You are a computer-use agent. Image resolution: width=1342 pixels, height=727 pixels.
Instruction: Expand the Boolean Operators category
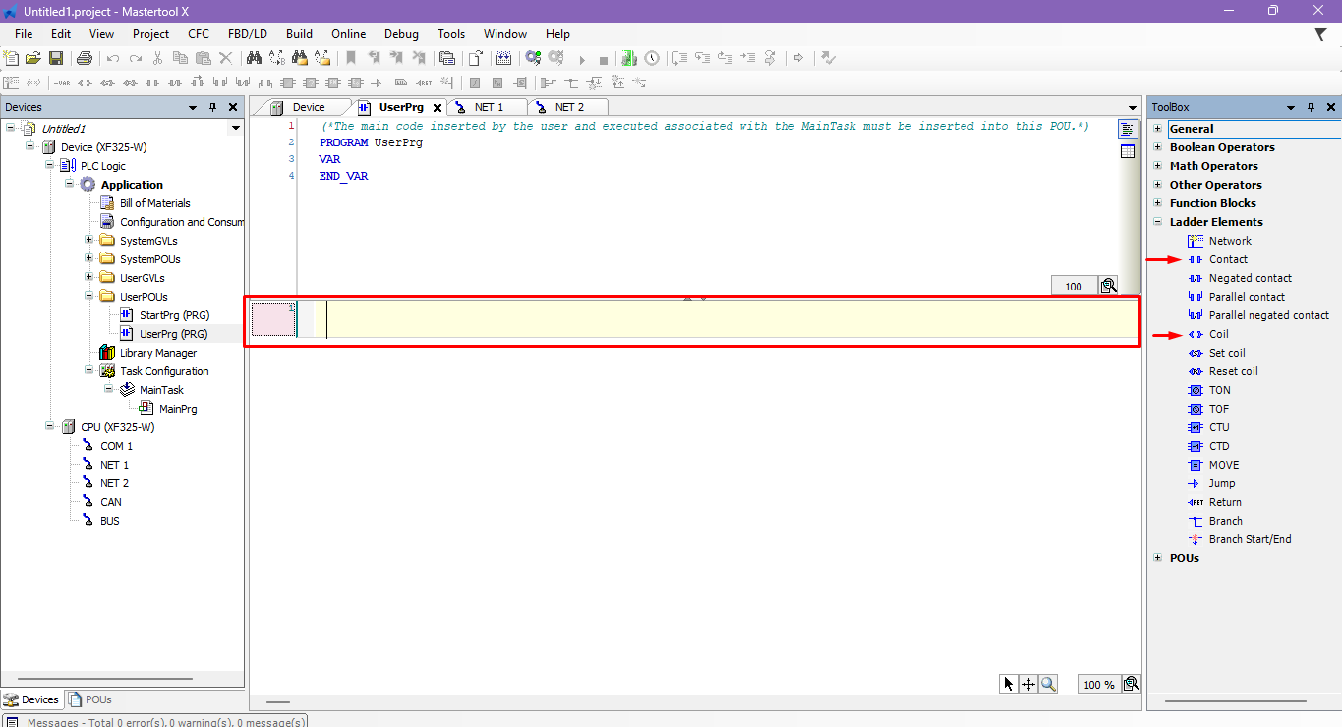pos(1158,147)
